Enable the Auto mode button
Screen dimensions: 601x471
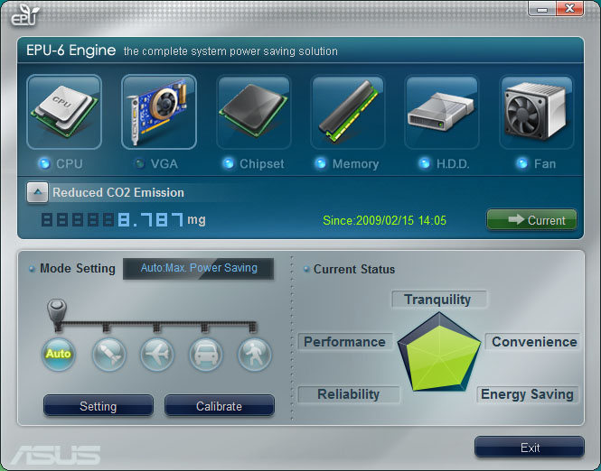(x=58, y=354)
